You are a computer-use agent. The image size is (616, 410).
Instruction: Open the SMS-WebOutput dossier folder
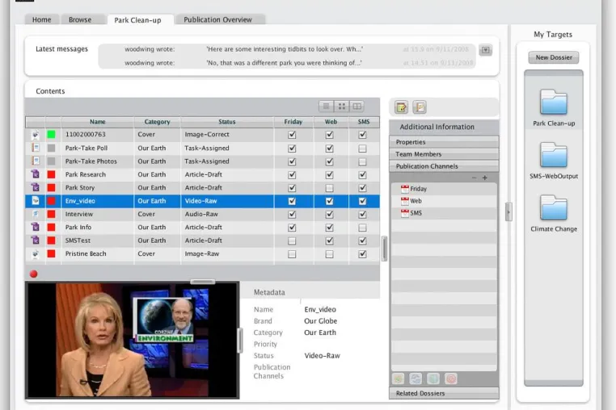pyautogui.click(x=554, y=155)
